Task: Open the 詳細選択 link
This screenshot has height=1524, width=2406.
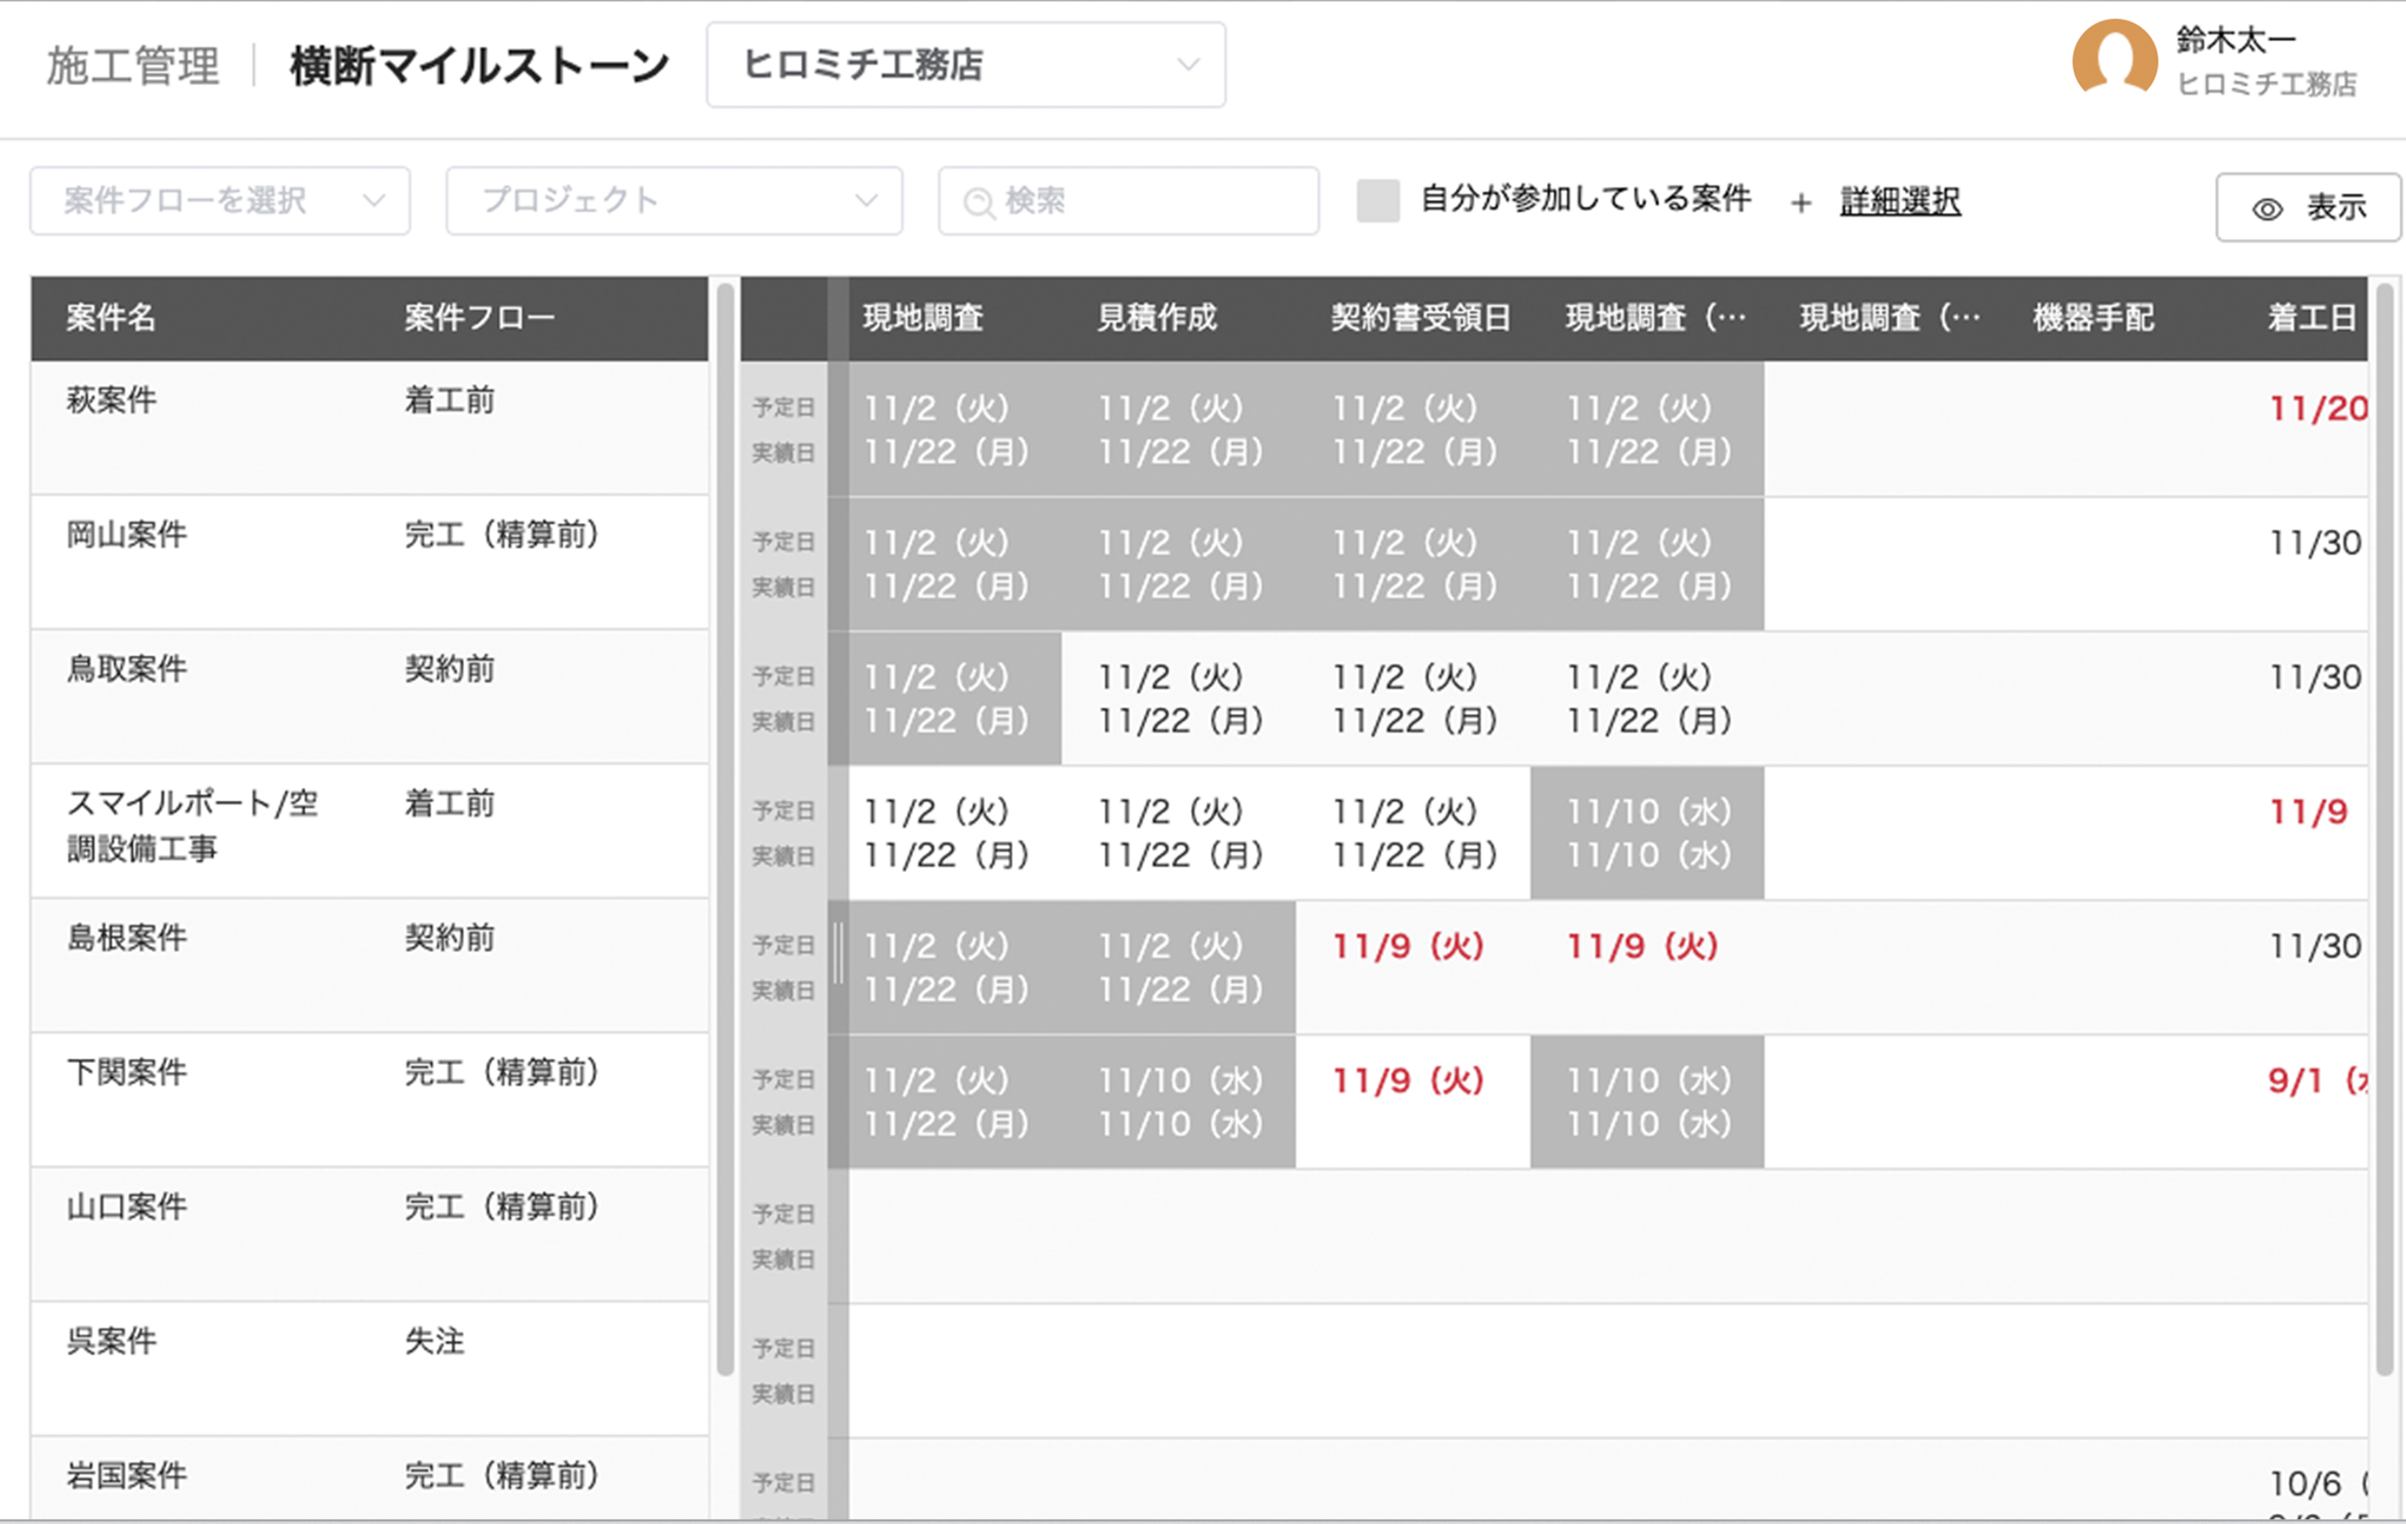Action: [x=1900, y=200]
